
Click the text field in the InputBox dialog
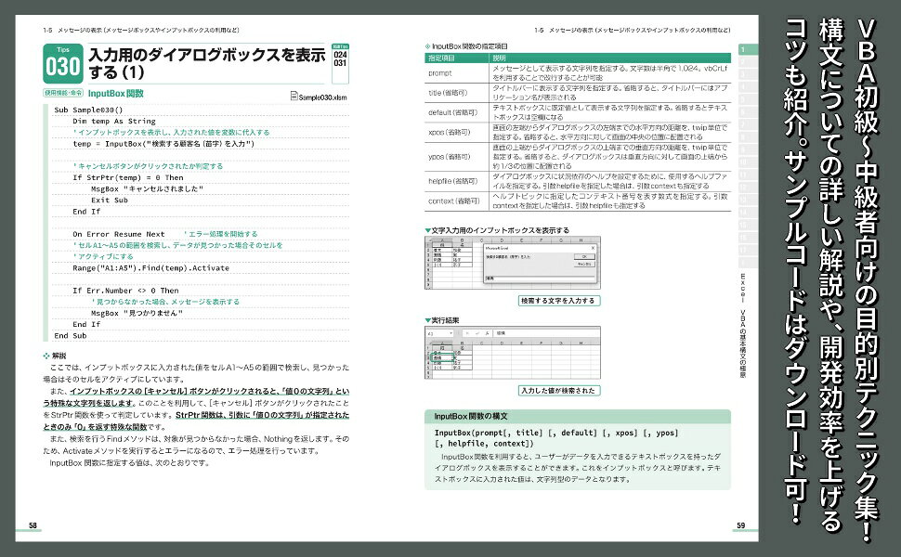pyautogui.click(x=539, y=277)
